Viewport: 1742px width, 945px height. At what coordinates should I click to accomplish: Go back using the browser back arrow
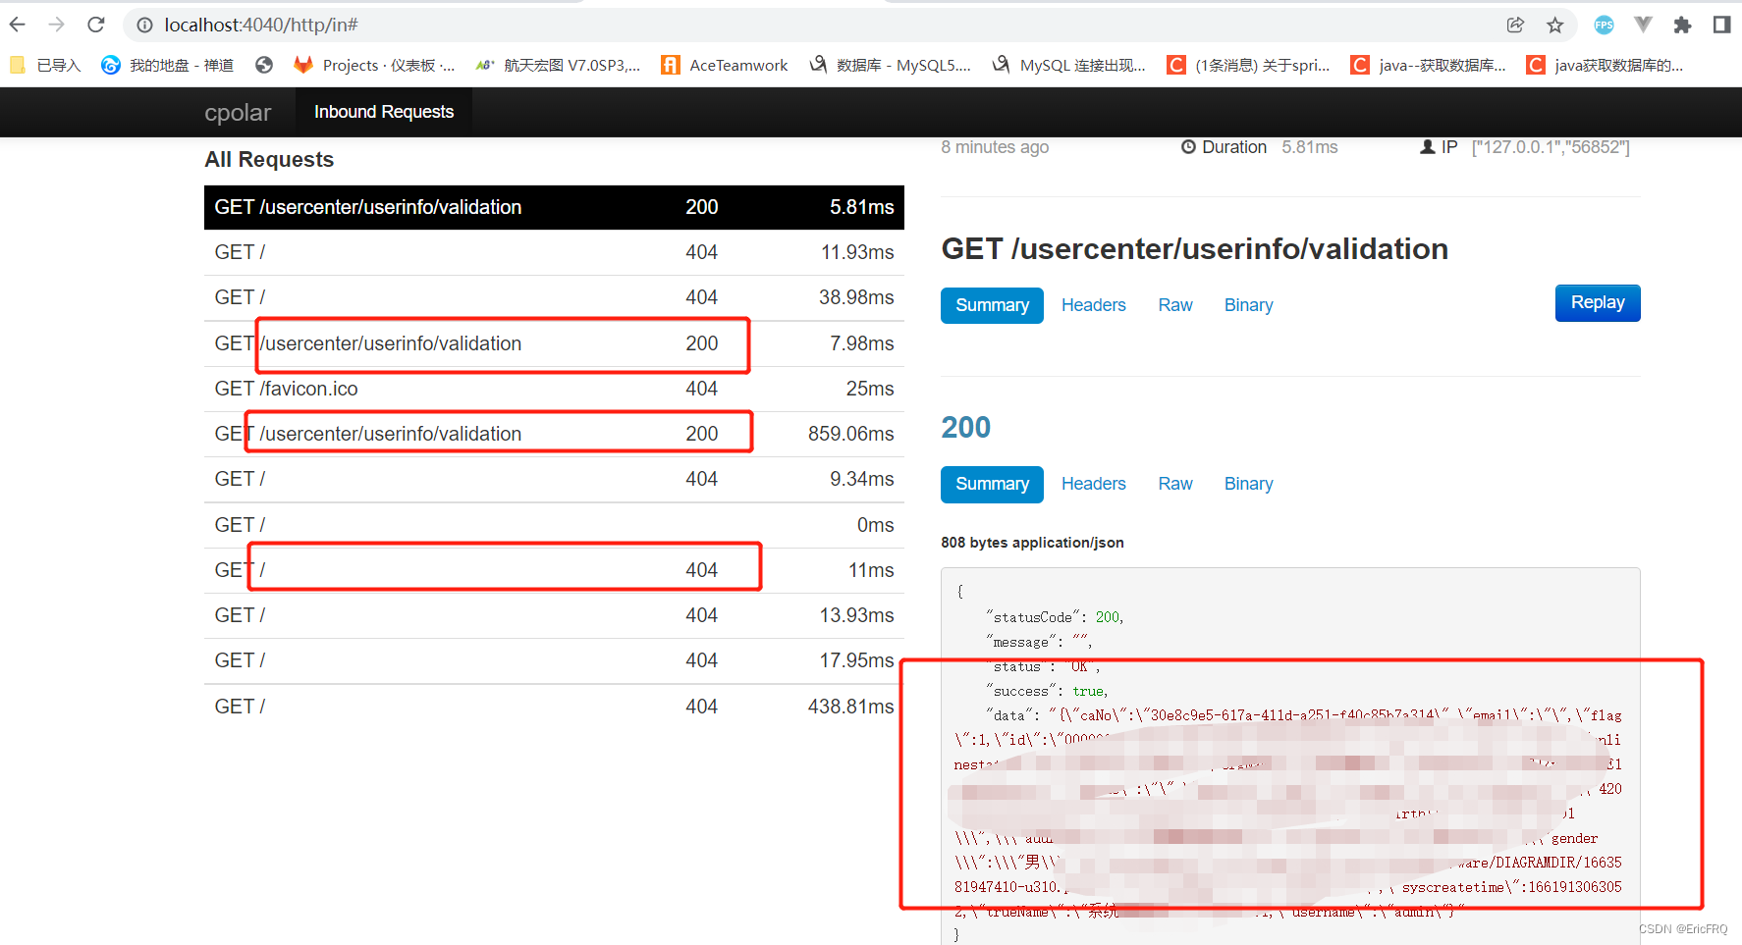tap(18, 25)
